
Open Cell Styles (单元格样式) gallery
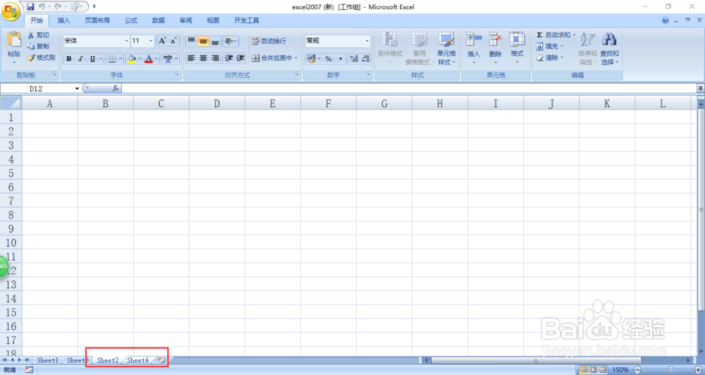(446, 49)
